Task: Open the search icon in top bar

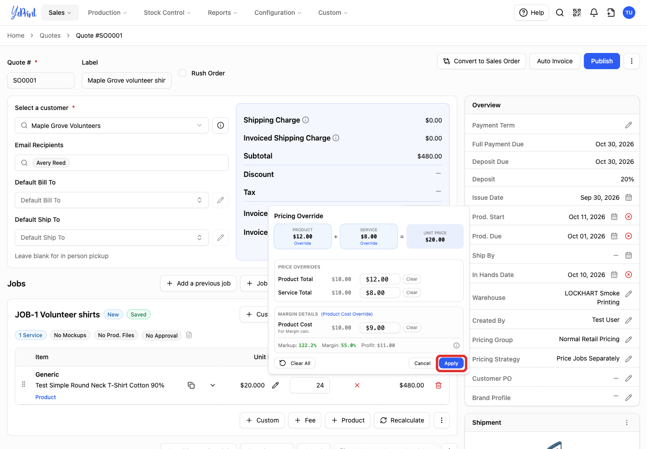Action: [560, 13]
